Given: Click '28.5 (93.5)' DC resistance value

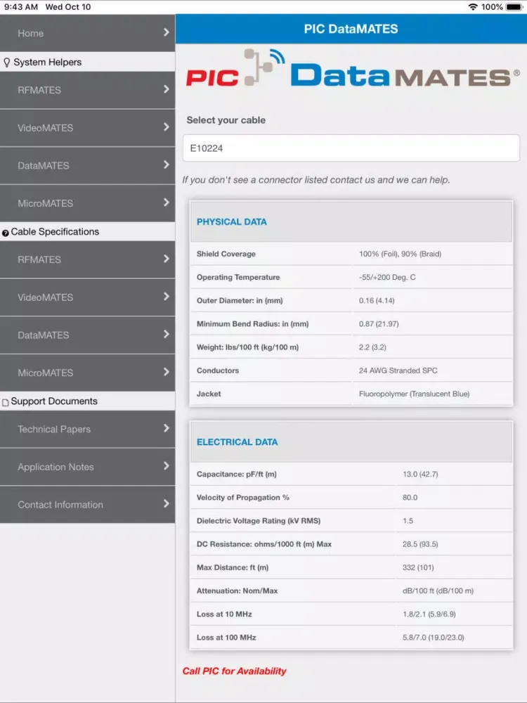Looking at the screenshot, I should (420, 544).
